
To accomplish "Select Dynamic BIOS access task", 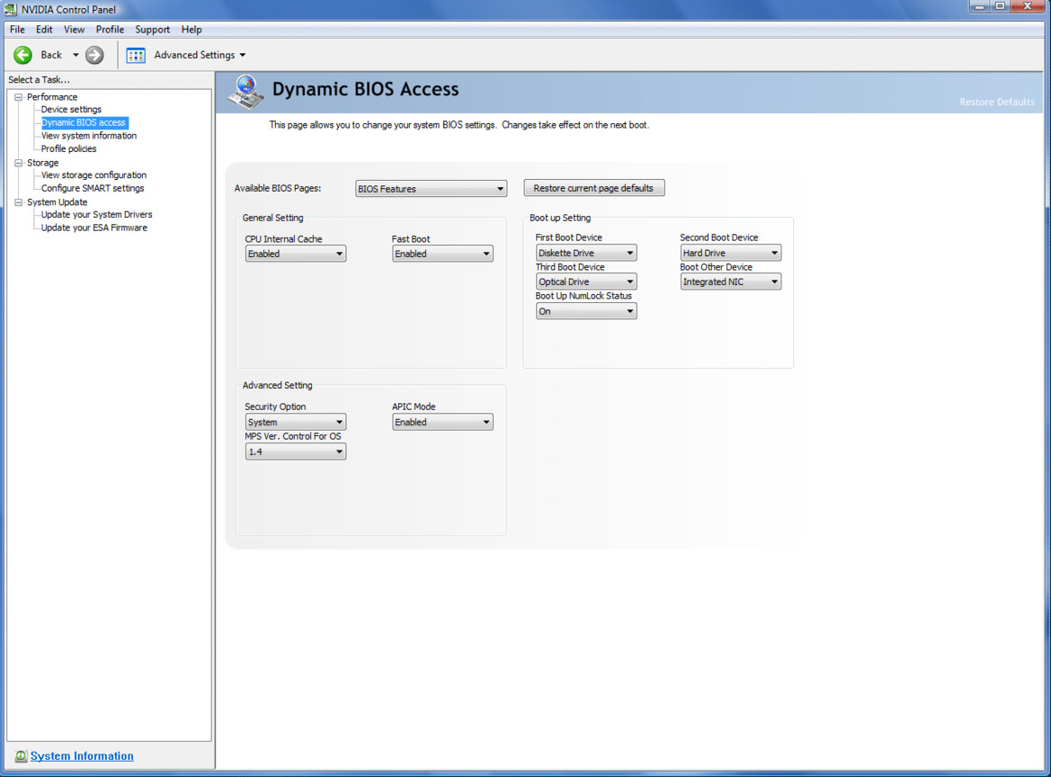I will click(x=84, y=122).
